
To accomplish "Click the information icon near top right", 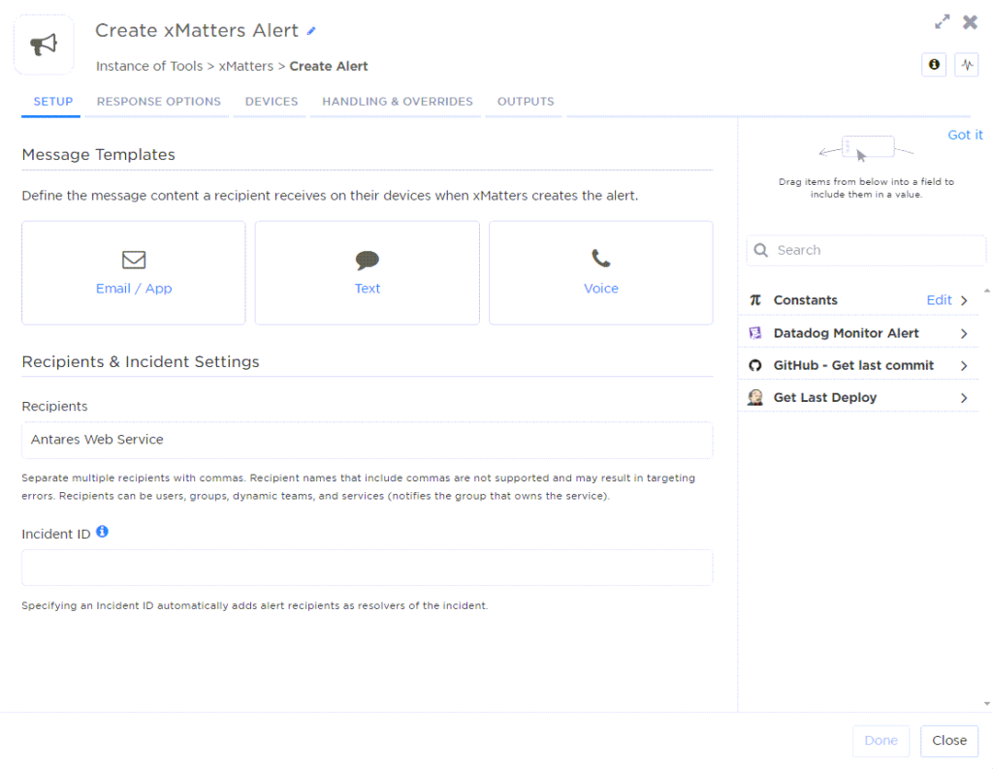I will coord(934,64).
